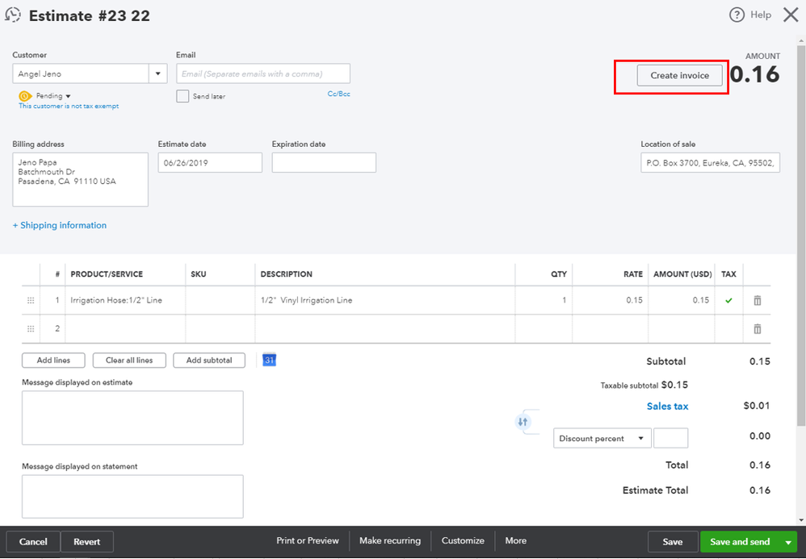Open Help via question mark icon
This screenshot has height=559, width=806.
point(737,15)
